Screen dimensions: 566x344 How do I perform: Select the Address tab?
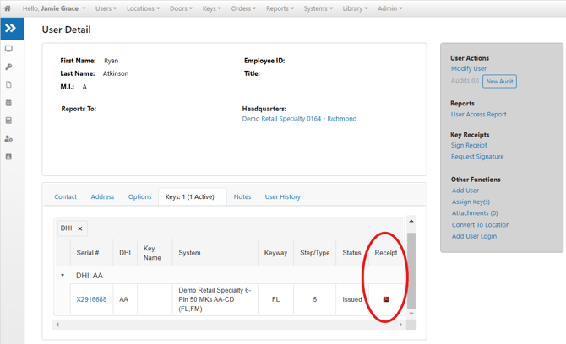pyautogui.click(x=102, y=196)
